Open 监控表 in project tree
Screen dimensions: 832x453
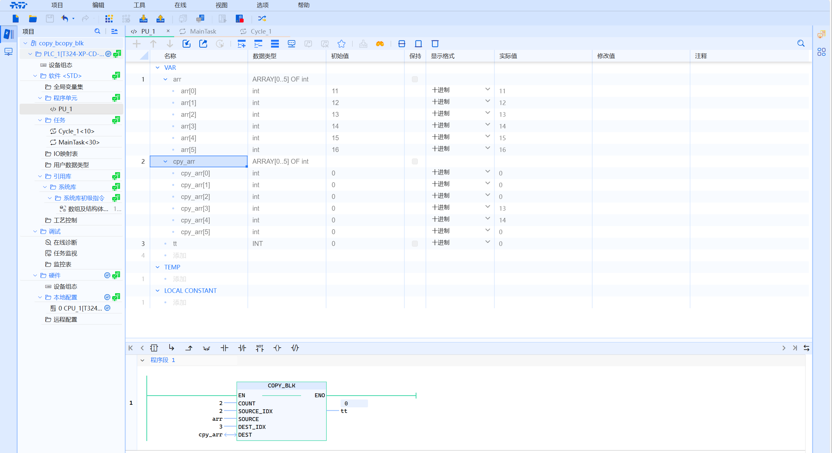click(x=62, y=264)
